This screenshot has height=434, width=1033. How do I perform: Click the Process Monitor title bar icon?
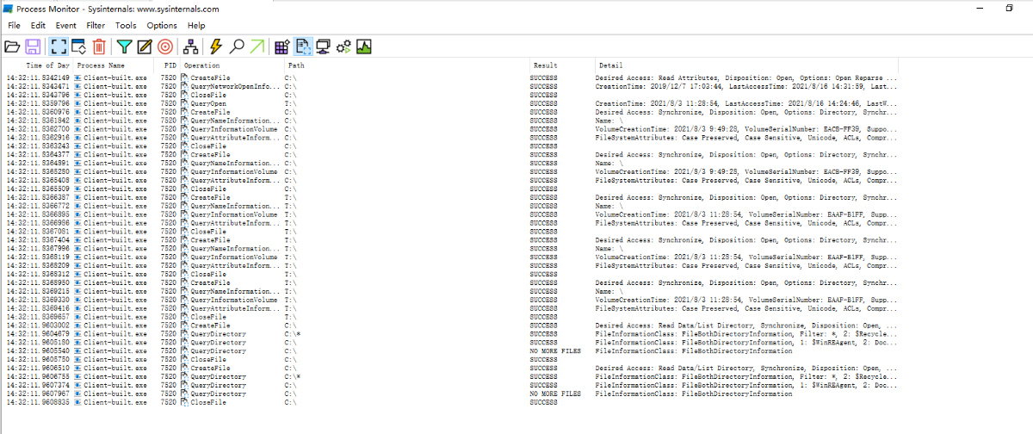coord(9,8)
